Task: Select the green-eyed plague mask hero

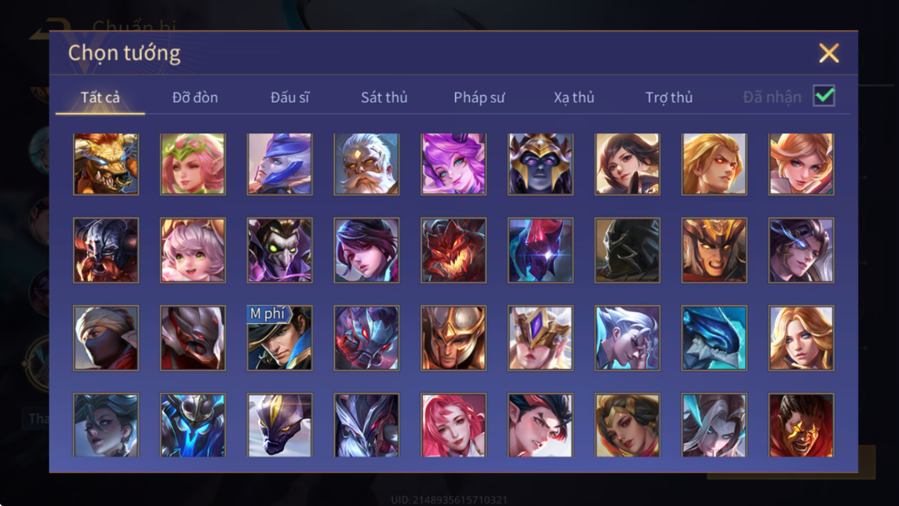Action: point(280,250)
